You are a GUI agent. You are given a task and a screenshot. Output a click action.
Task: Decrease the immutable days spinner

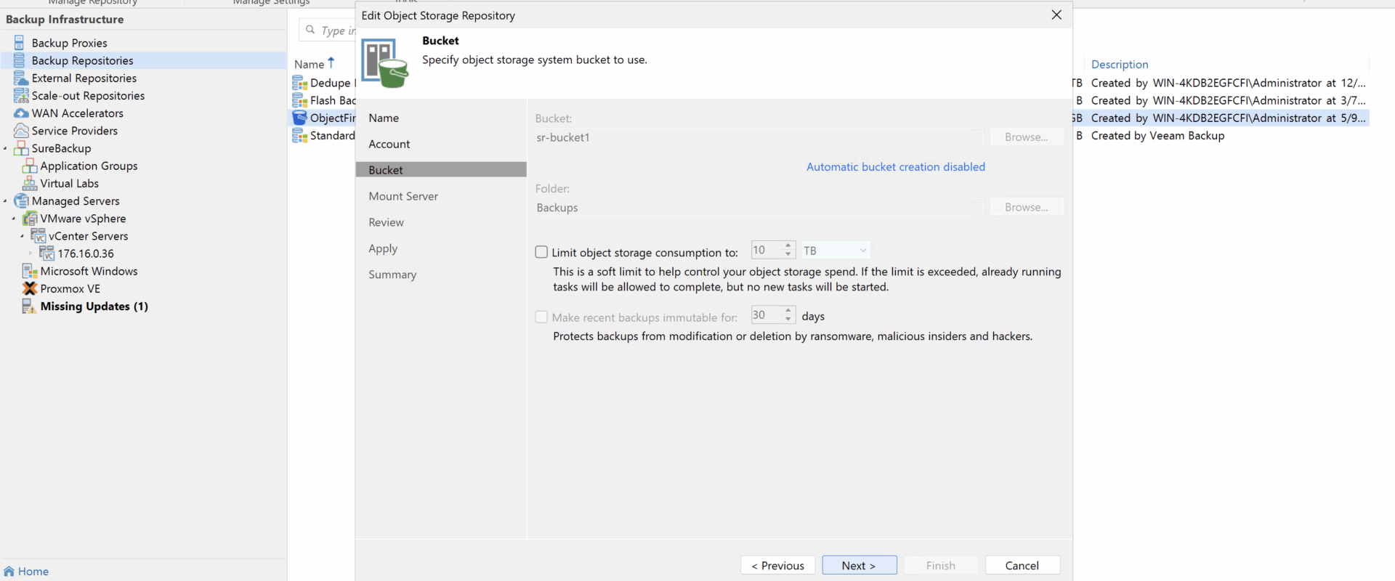coord(788,319)
